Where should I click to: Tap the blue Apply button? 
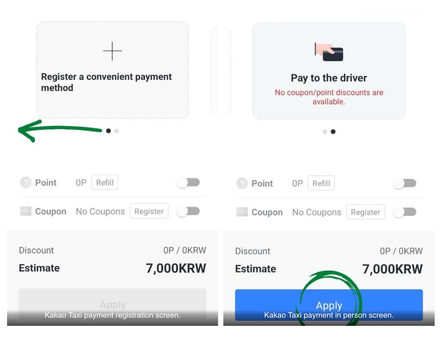click(x=329, y=305)
